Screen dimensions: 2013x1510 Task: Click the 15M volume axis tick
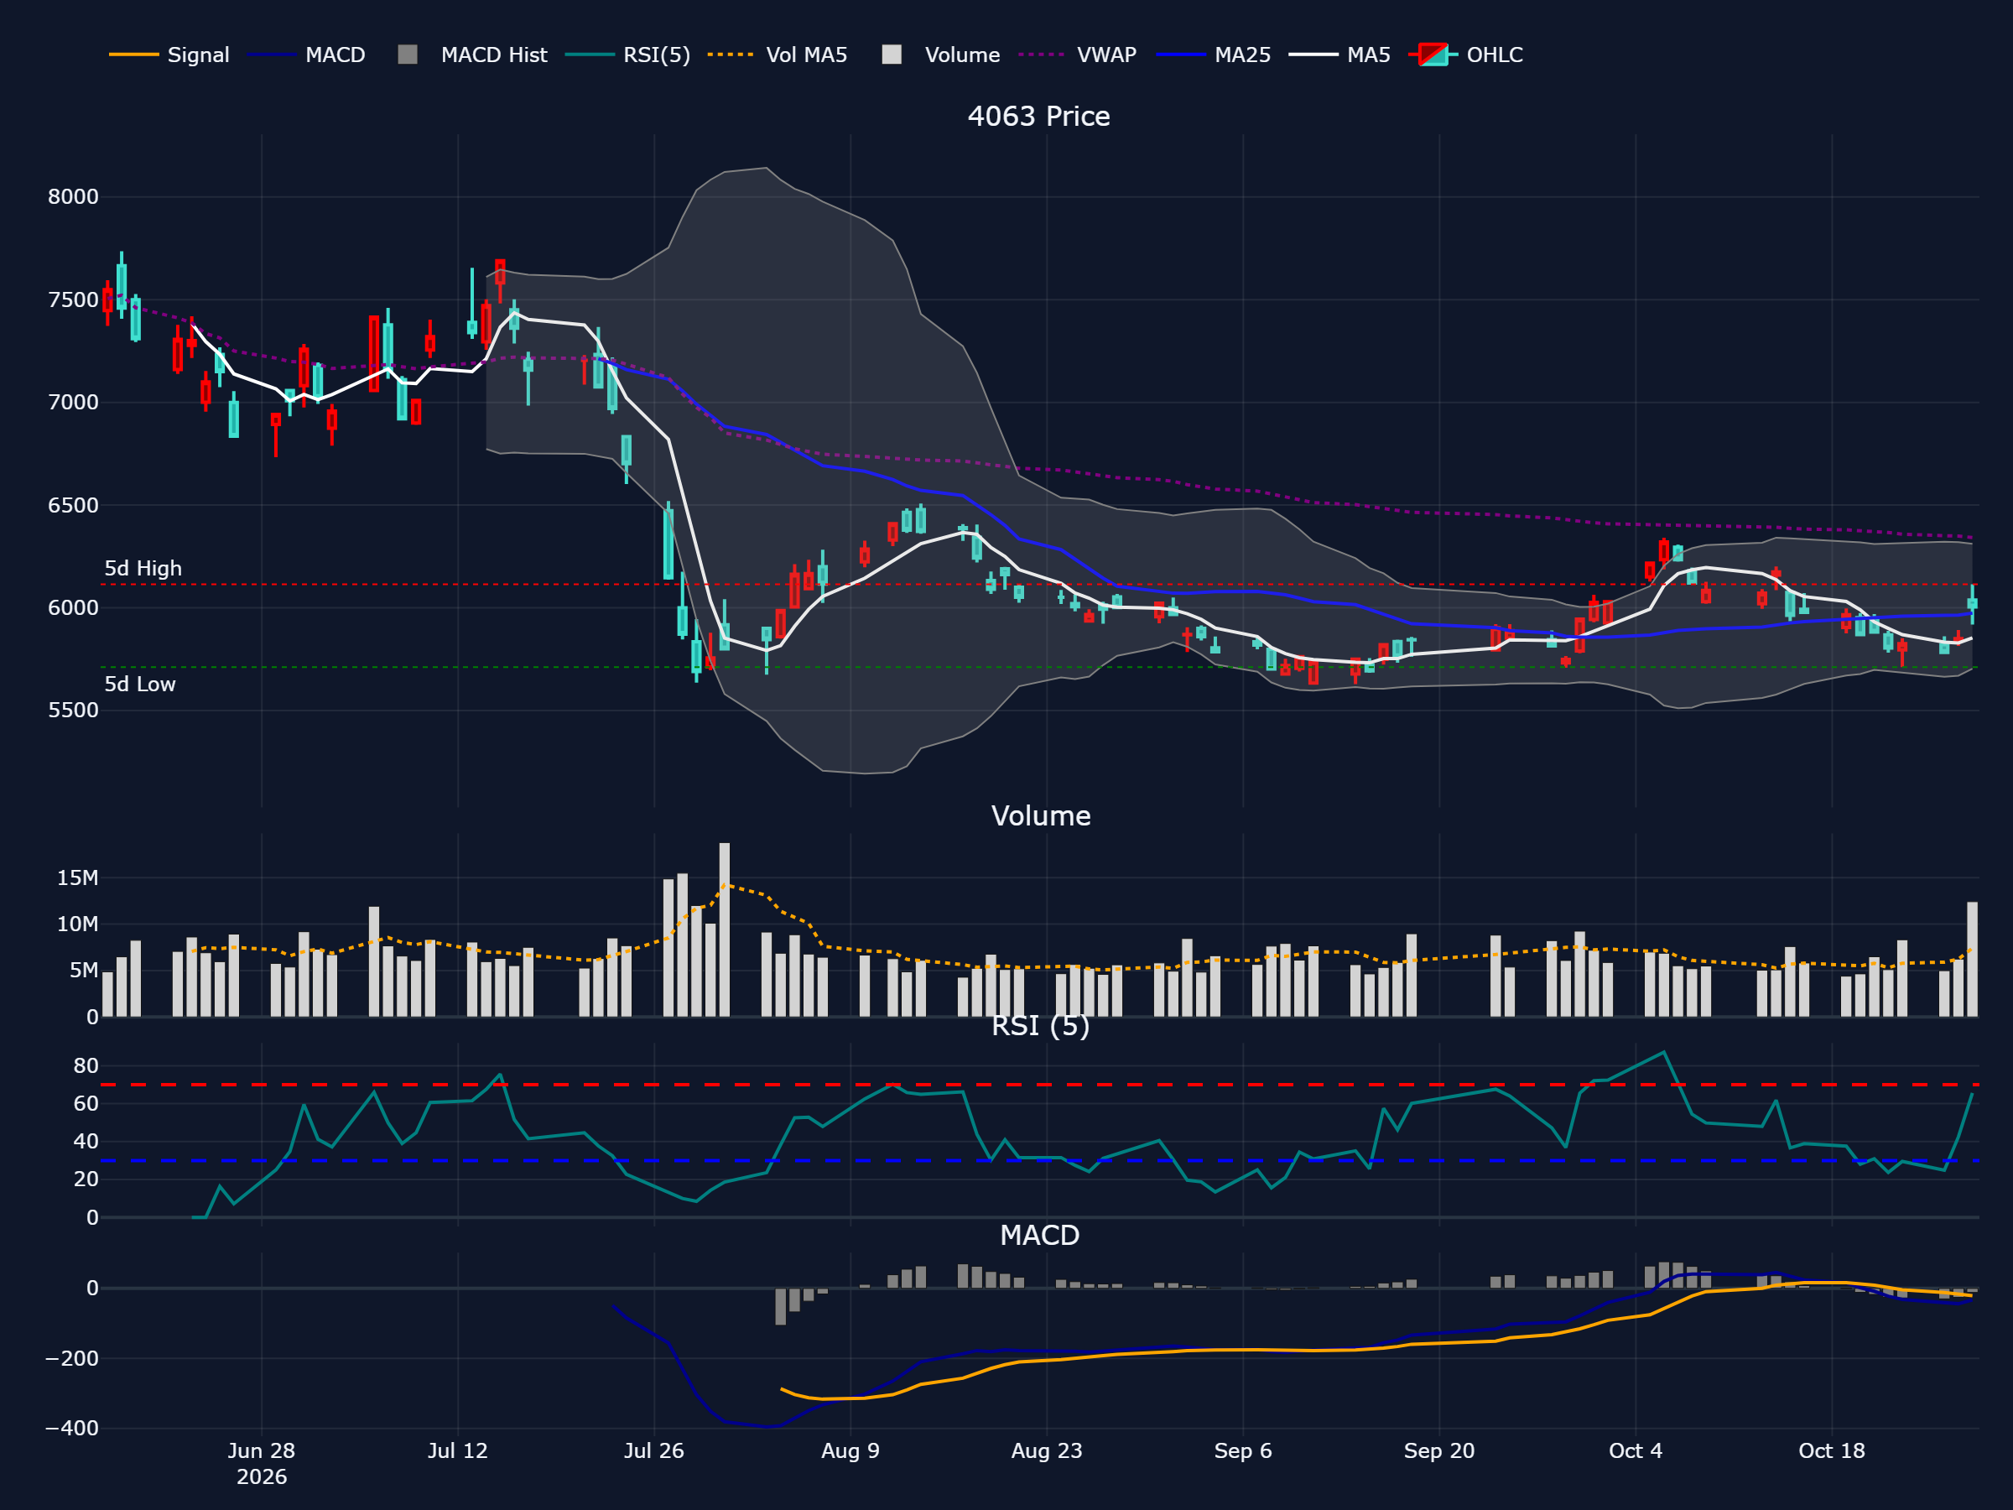coord(77,878)
